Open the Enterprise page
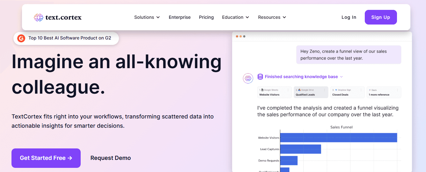Image resolution: width=426 pixels, height=172 pixels. tap(180, 17)
